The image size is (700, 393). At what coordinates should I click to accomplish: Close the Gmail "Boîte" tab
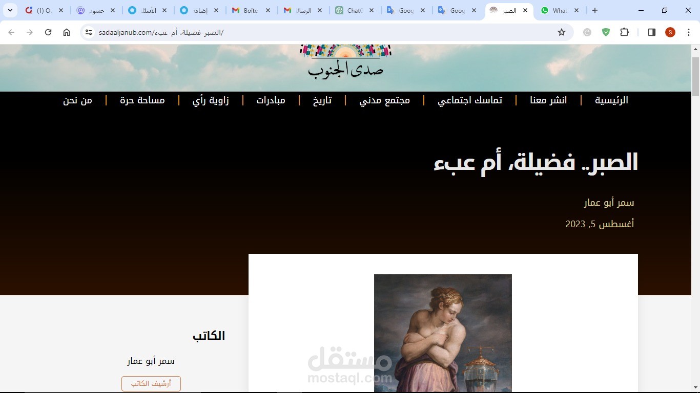pyautogui.click(x=268, y=10)
